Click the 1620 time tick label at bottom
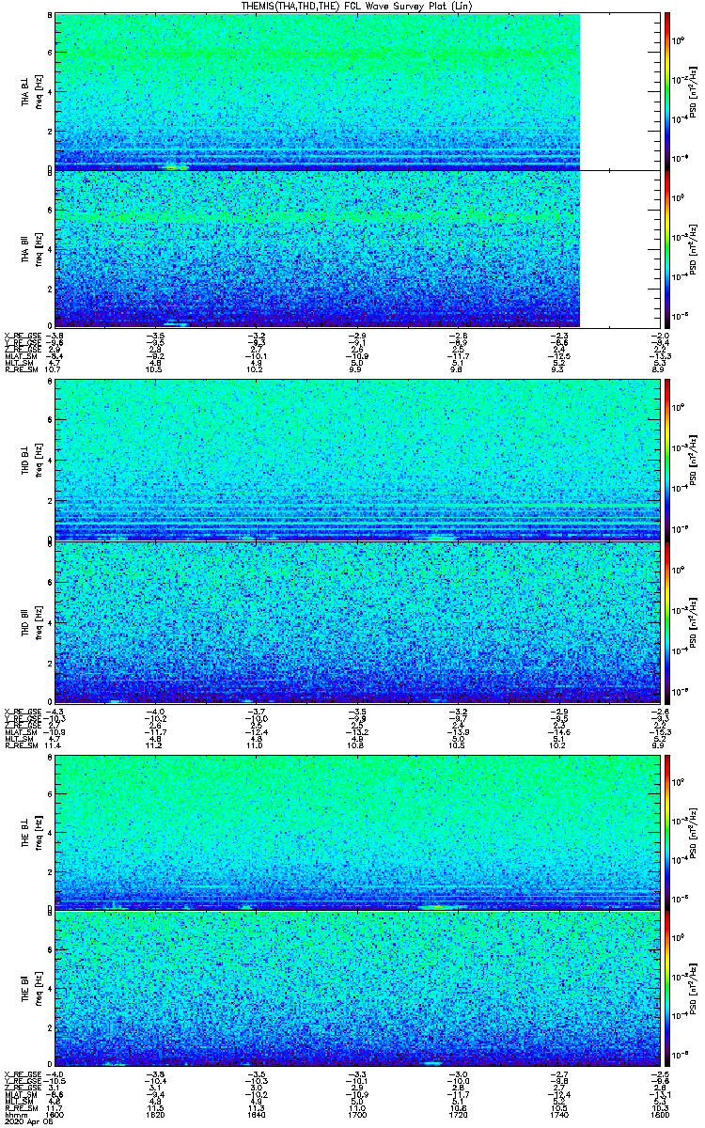The height and width of the screenshot is (1128, 705). click(155, 1115)
